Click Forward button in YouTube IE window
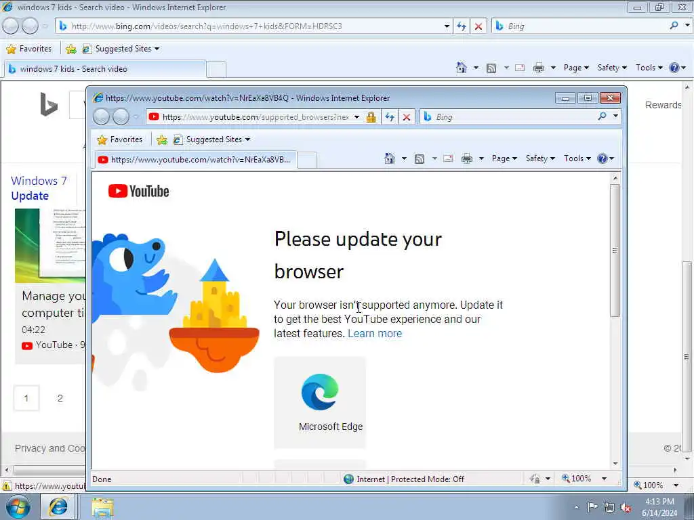The width and height of the screenshot is (694, 520). point(121,116)
